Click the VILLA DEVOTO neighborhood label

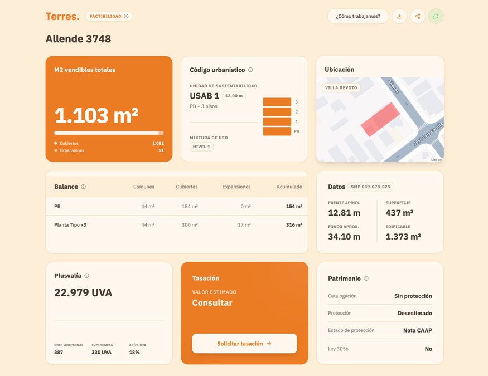coord(341,87)
